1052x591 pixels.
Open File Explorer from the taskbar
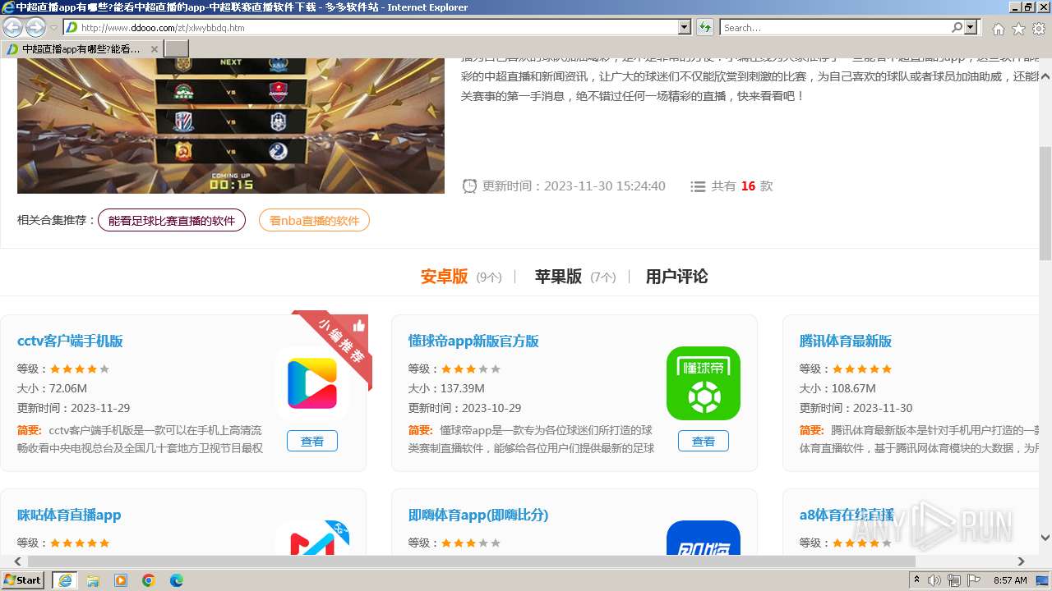93,580
